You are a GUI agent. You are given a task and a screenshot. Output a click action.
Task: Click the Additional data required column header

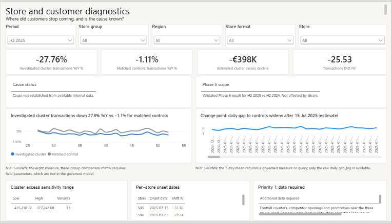(x=280, y=198)
